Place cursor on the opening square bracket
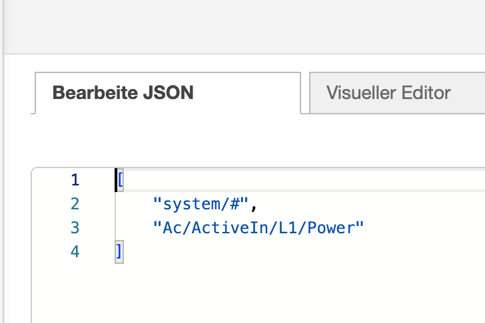Viewport: 485px width, 323px height. [x=121, y=180]
